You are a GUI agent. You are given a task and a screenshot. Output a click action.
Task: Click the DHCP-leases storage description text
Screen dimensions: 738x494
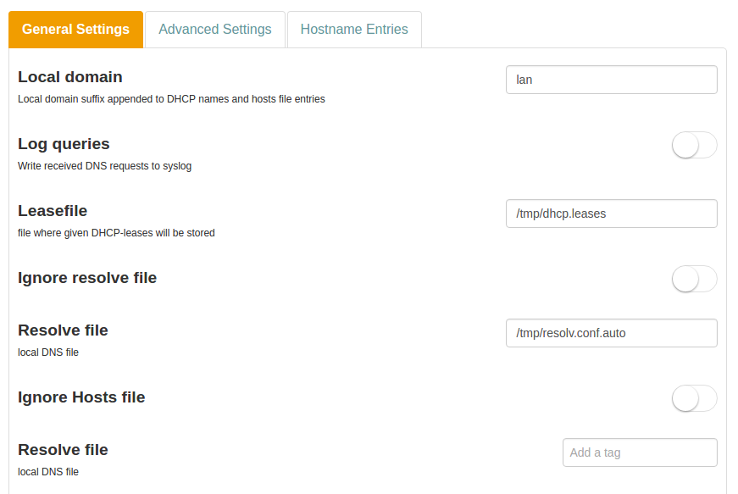click(x=116, y=233)
